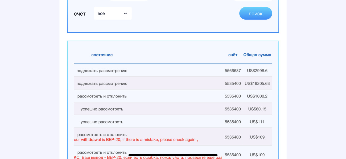The height and width of the screenshot is (159, 346).
Task: Click the chevron arrow in the счёт selector
Action: (x=125, y=14)
